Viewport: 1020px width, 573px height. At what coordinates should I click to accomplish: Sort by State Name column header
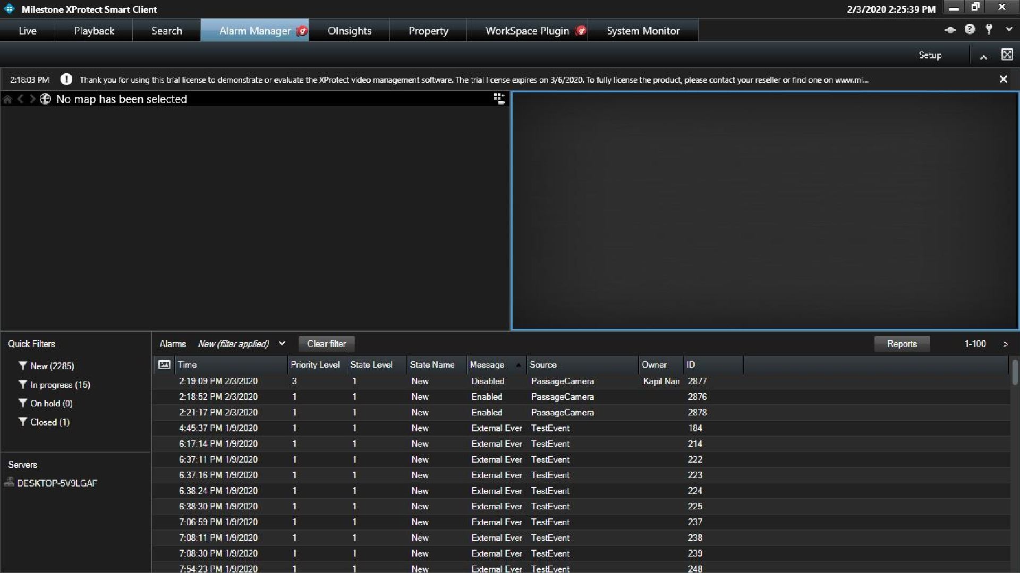pyautogui.click(x=437, y=365)
